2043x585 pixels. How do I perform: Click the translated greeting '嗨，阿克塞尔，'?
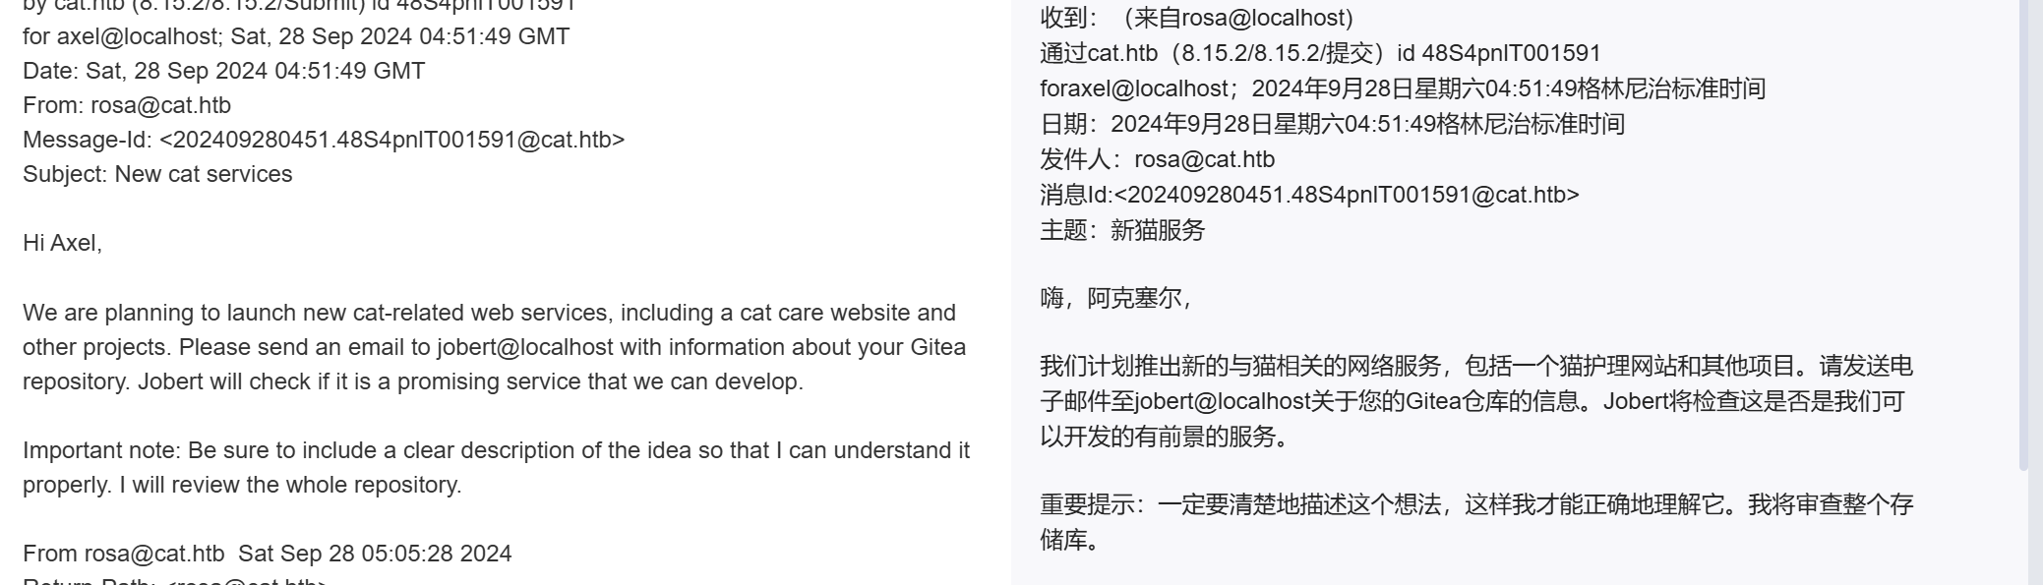tap(1116, 298)
